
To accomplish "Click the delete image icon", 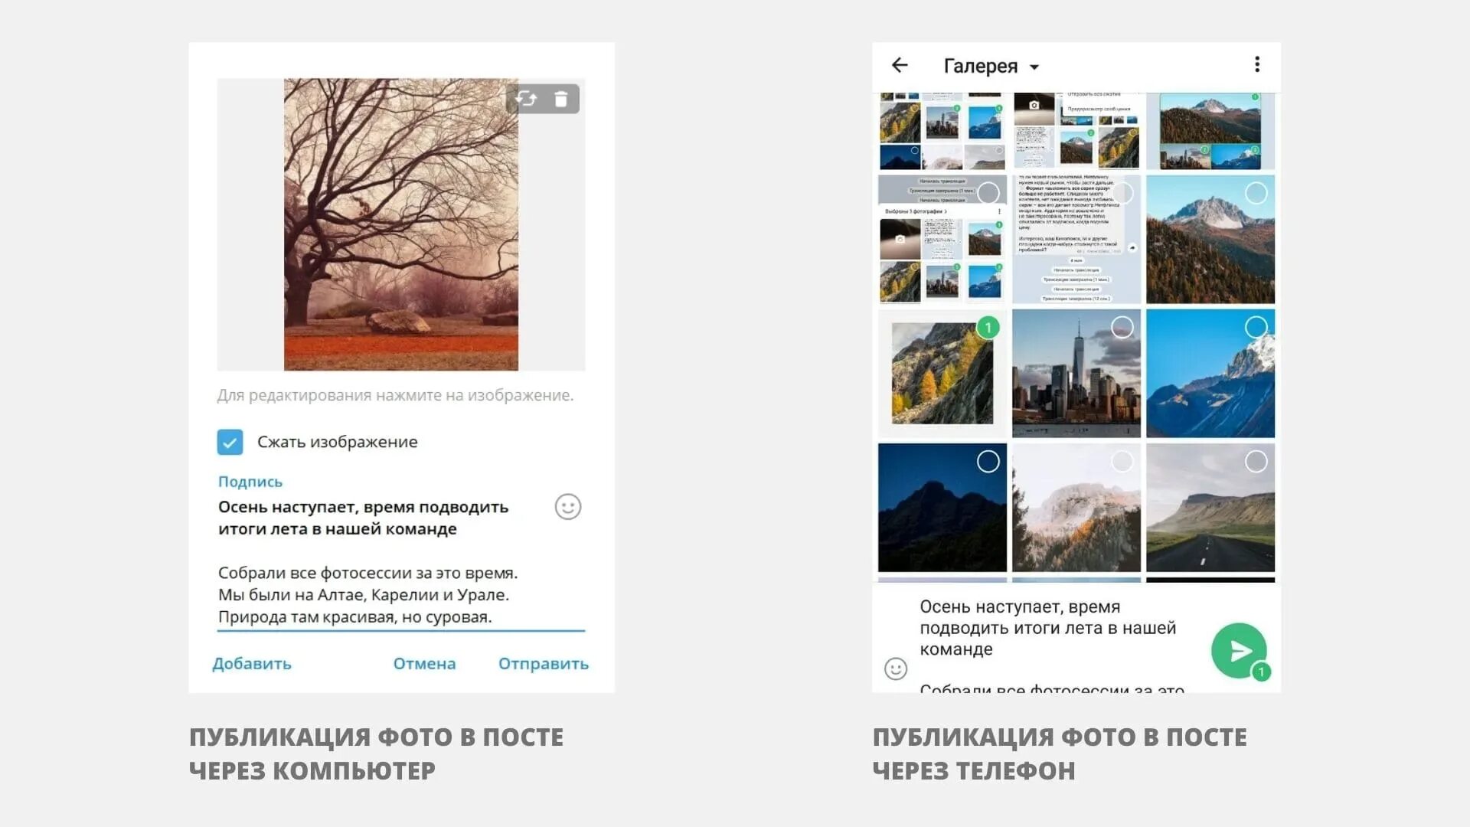I will click(x=560, y=98).
